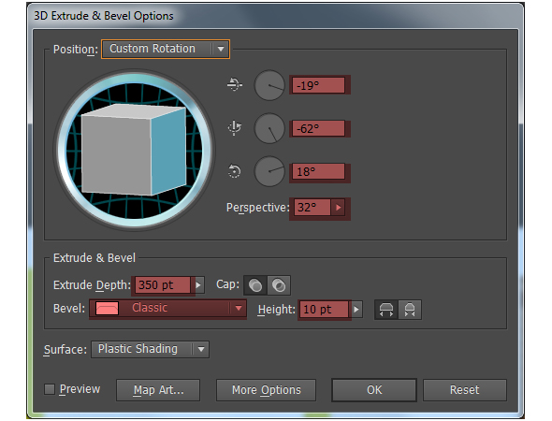Click the More Options button
552x421 pixels.
266,390
